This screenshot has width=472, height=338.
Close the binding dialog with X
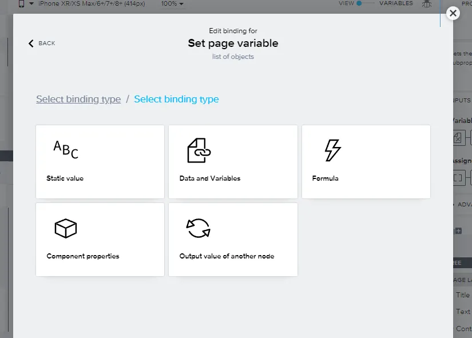[453, 13]
